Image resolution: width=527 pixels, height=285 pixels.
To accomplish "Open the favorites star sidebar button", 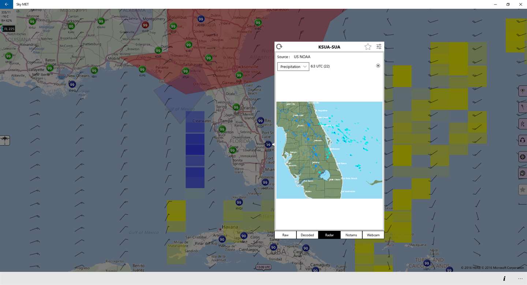I will [523, 190].
